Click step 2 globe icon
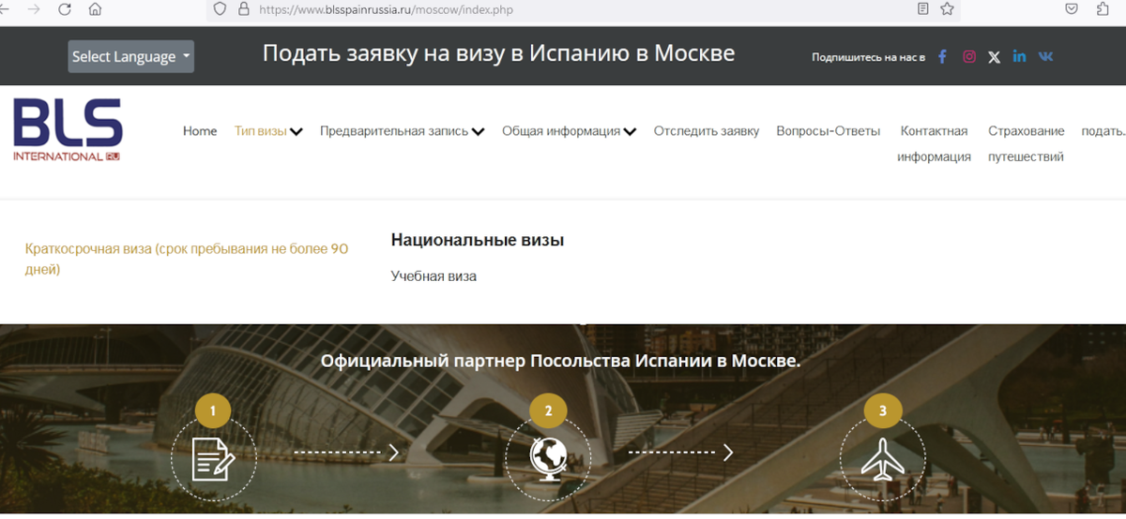The height and width of the screenshot is (519, 1126). (x=548, y=459)
